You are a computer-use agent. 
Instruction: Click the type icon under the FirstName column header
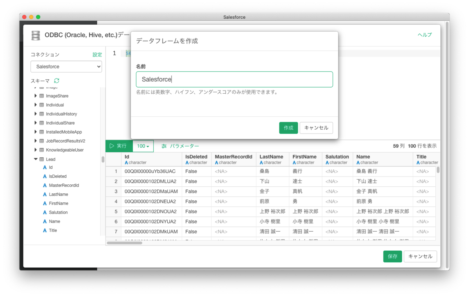pyautogui.click(x=294, y=162)
